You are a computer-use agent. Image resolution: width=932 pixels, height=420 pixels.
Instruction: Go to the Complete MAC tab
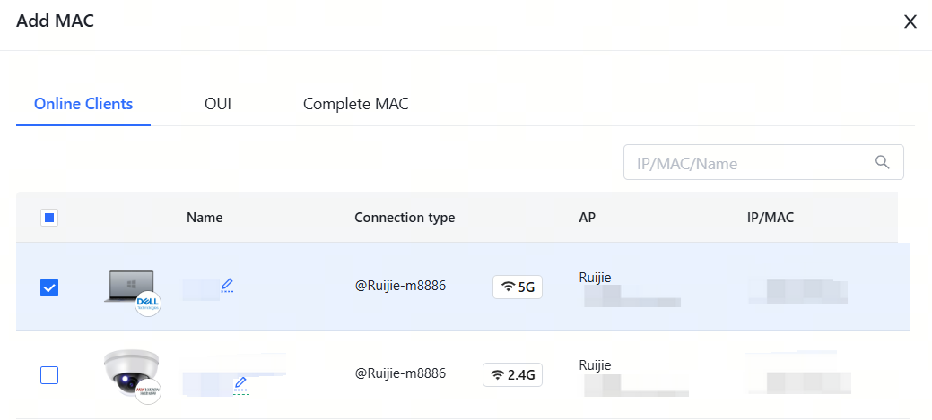355,104
